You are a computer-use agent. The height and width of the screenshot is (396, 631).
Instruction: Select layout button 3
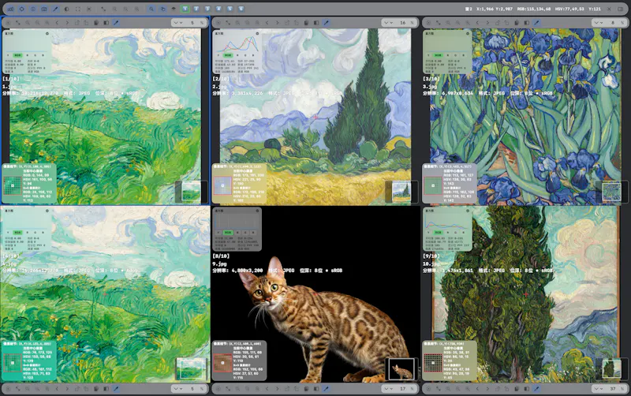(207, 9)
